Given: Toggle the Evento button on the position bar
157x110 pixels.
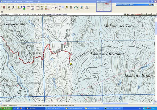Looking at the screenshot, I should coord(144,14).
